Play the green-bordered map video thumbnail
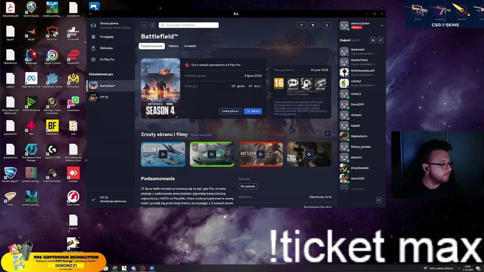The height and width of the screenshot is (272, 484). [212, 154]
